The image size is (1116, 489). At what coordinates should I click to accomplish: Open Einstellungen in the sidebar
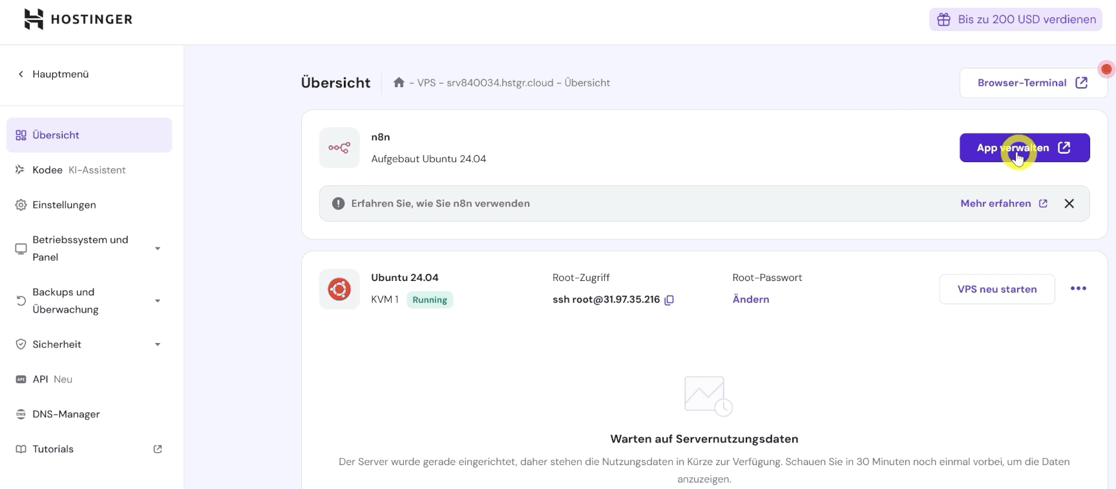pyautogui.click(x=89, y=205)
